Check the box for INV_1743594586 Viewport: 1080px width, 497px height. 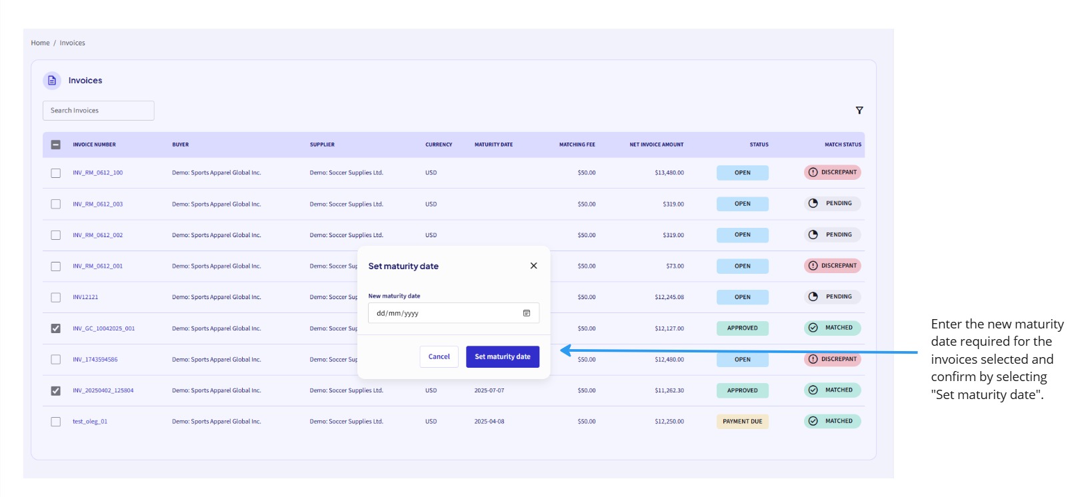56,360
